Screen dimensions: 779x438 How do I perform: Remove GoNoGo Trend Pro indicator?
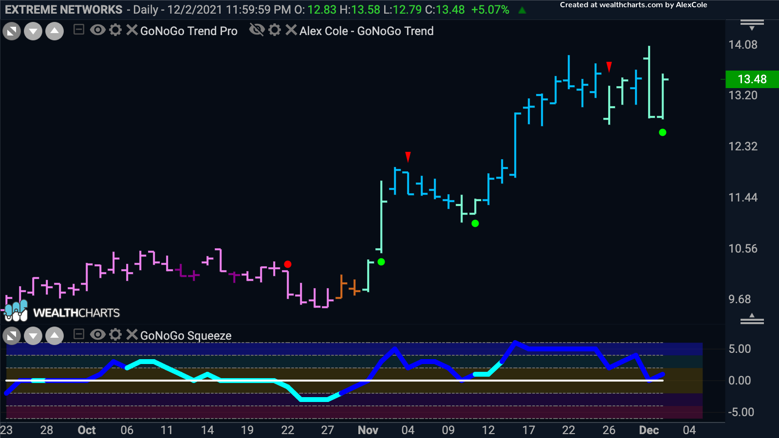pos(132,30)
